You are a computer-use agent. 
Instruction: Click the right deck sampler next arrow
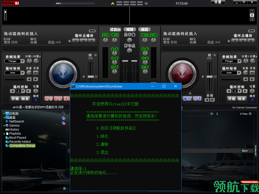click(252, 79)
